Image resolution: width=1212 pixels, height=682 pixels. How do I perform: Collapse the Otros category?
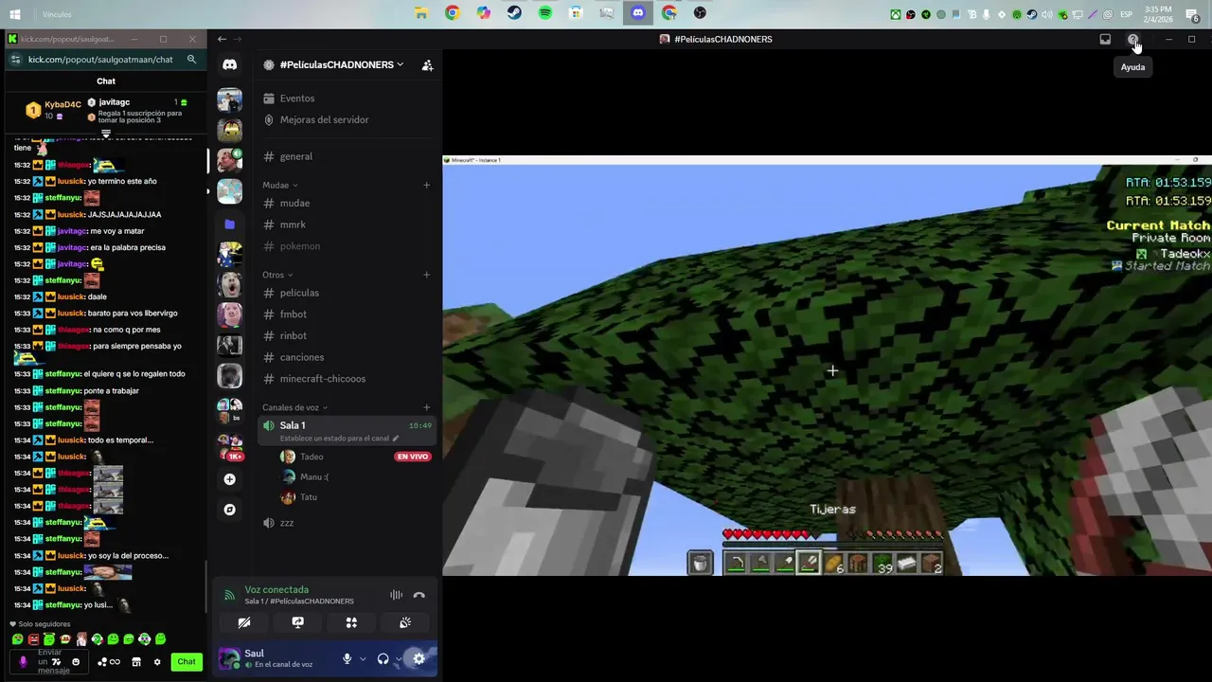click(277, 275)
